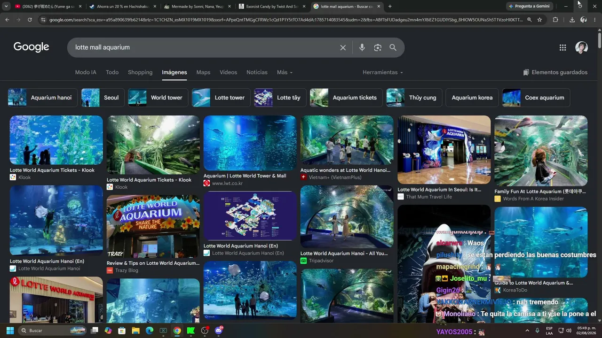Click the Google logo
This screenshot has height=338, width=602.
click(x=31, y=47)
